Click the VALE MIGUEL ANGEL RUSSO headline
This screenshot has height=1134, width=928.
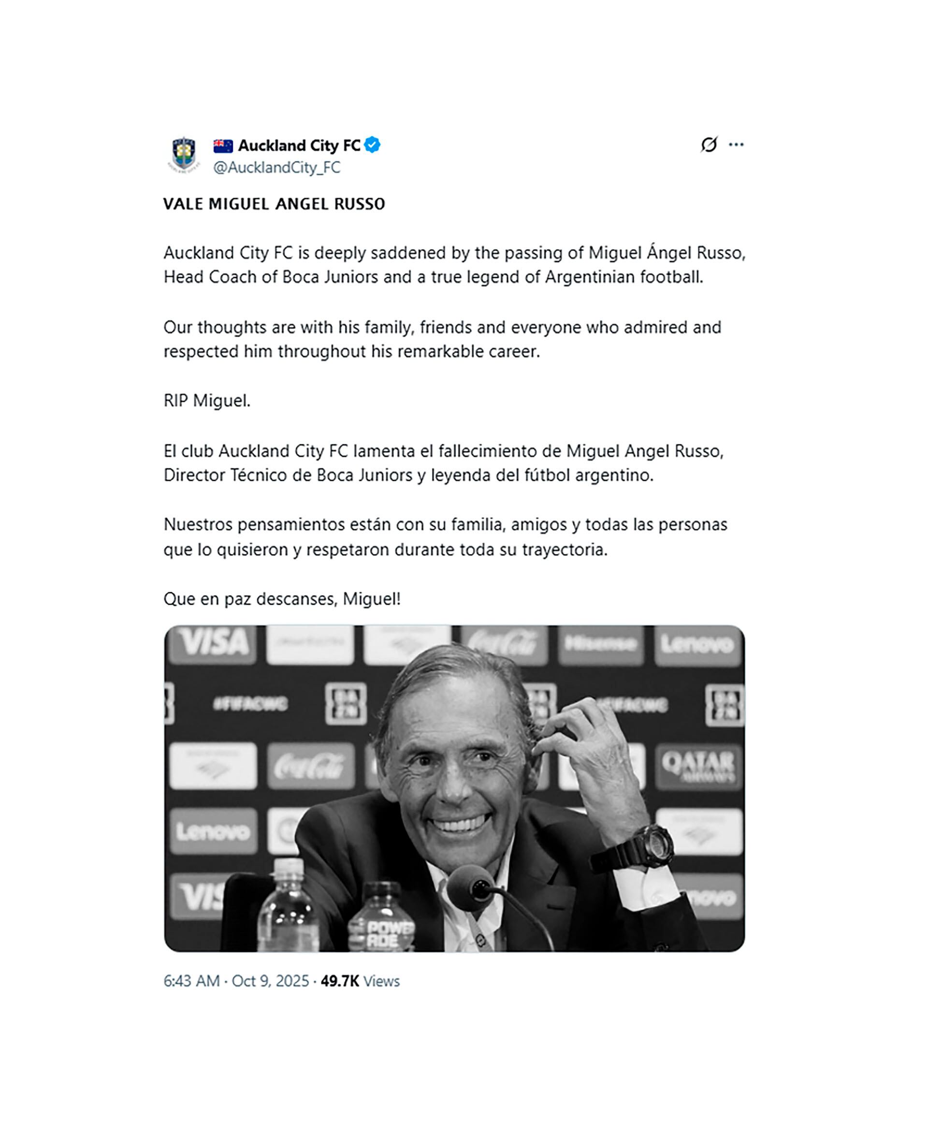coord(274,204)
